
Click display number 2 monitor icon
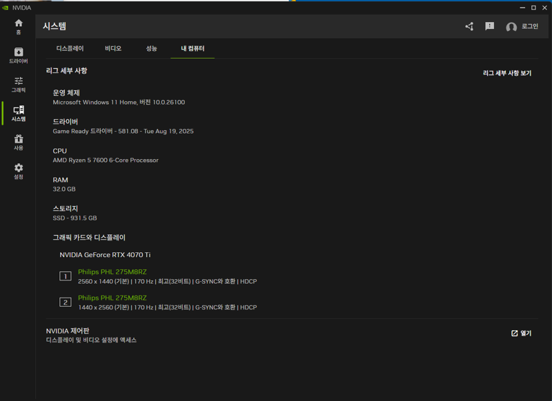pos(65,302)
